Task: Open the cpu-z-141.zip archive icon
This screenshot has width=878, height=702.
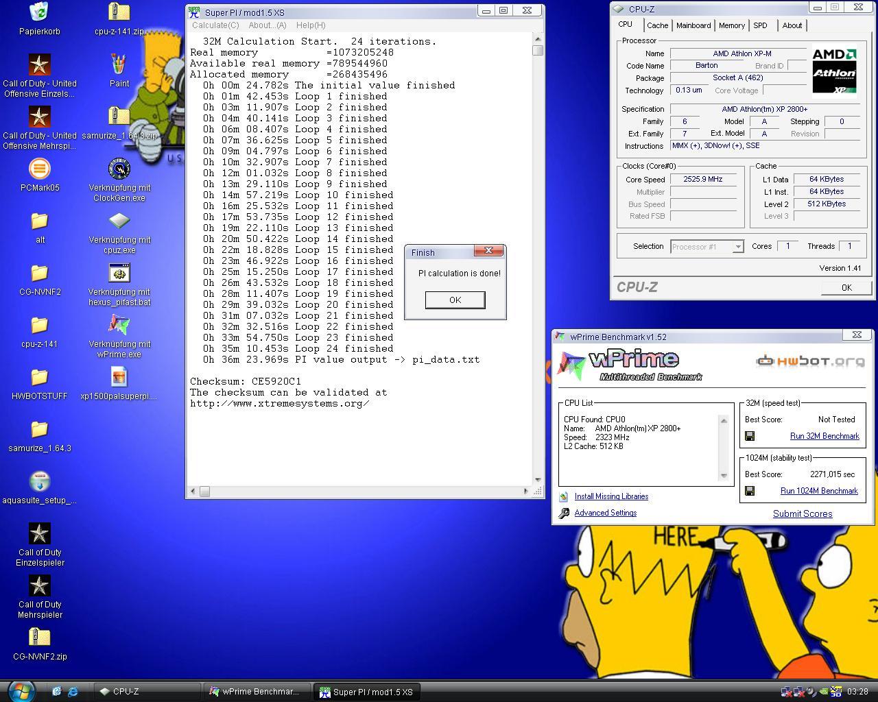Action: point(119,12)
